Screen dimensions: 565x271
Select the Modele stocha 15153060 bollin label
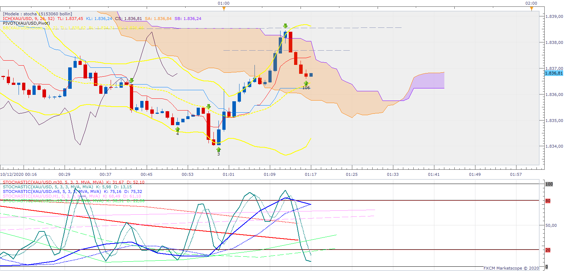click(x=37, y=14)
